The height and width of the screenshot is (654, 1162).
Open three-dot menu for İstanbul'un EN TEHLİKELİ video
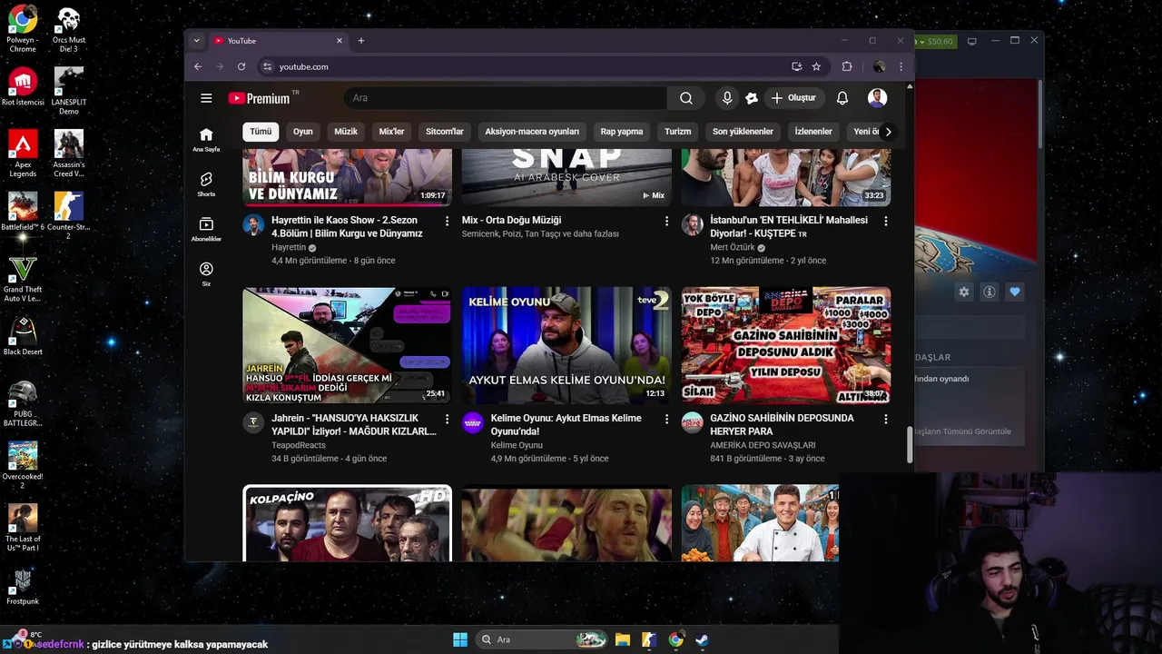(886, 221)
